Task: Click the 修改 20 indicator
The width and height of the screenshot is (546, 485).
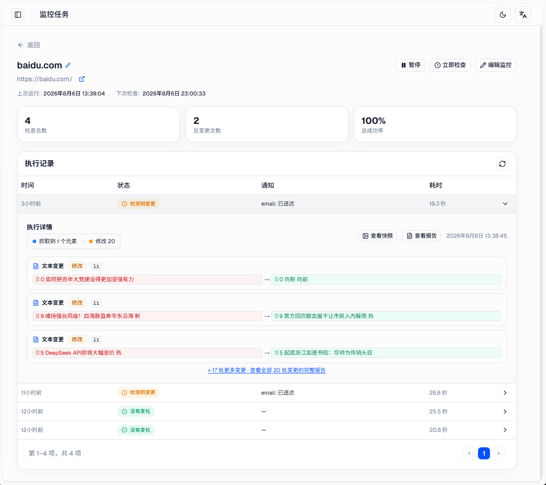Action: point(102,241)
